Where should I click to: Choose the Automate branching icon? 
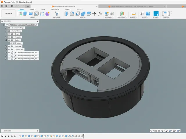pos(57,14)
